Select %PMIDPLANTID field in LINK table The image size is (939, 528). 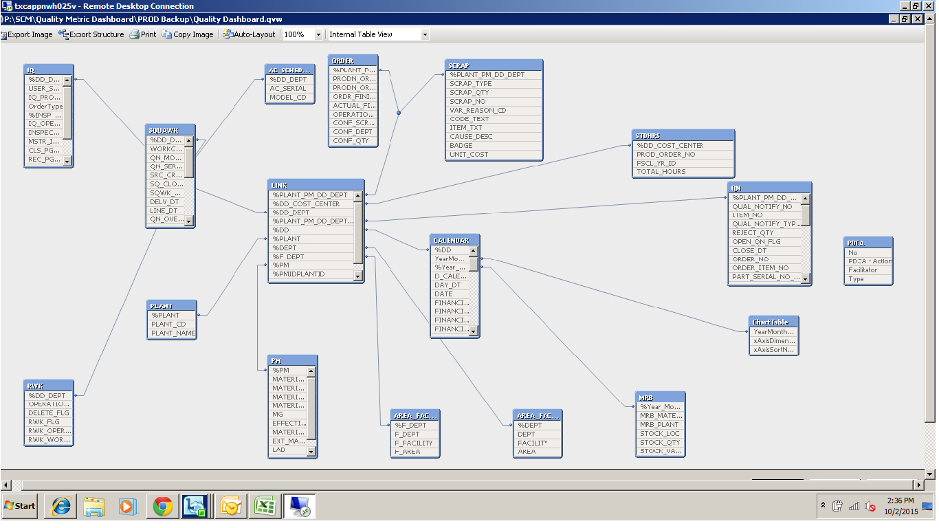click(311, 274)
